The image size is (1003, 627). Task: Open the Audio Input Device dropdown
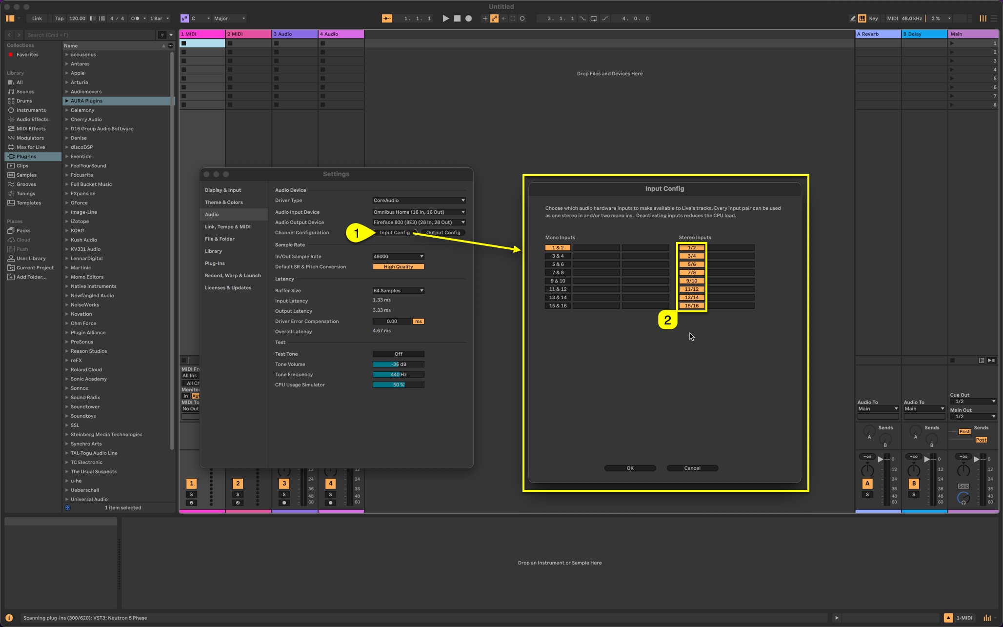point(419,212)
